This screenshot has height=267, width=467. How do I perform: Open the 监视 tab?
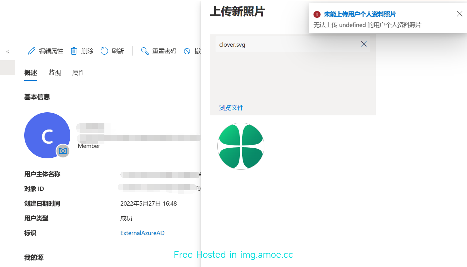tap(55, 73)
